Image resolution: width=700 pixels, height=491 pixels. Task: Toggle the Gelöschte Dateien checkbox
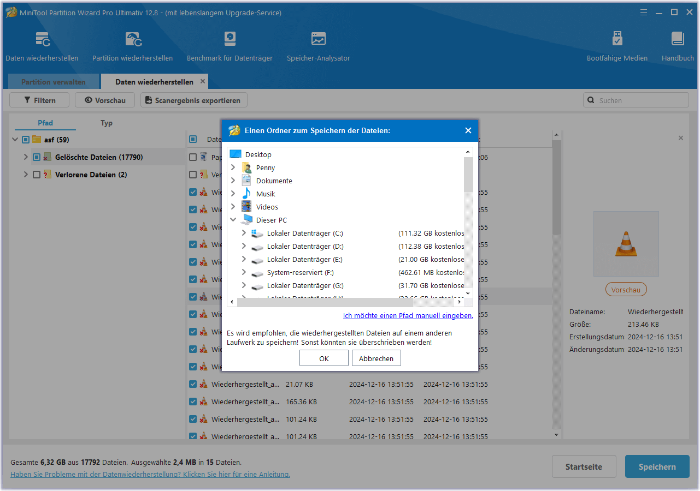(x=37, y=157)
